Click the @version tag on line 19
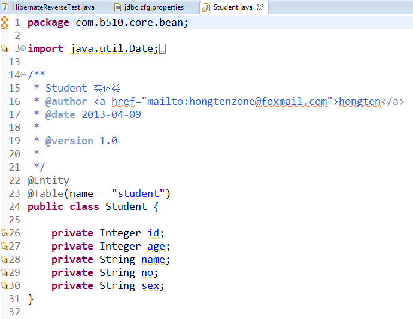413x319 pixels. click(x=69, y=141)
